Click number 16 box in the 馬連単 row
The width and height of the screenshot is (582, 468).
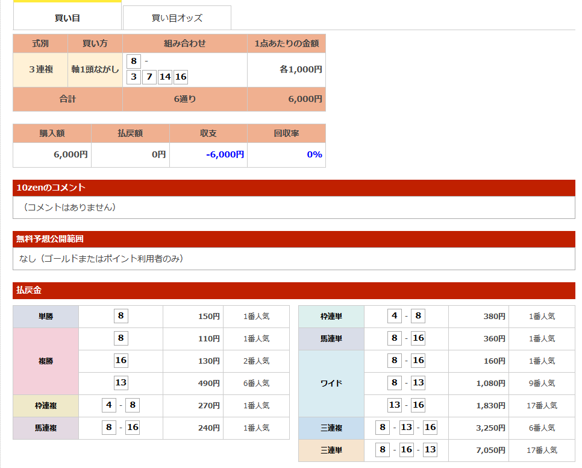(418, 338)
